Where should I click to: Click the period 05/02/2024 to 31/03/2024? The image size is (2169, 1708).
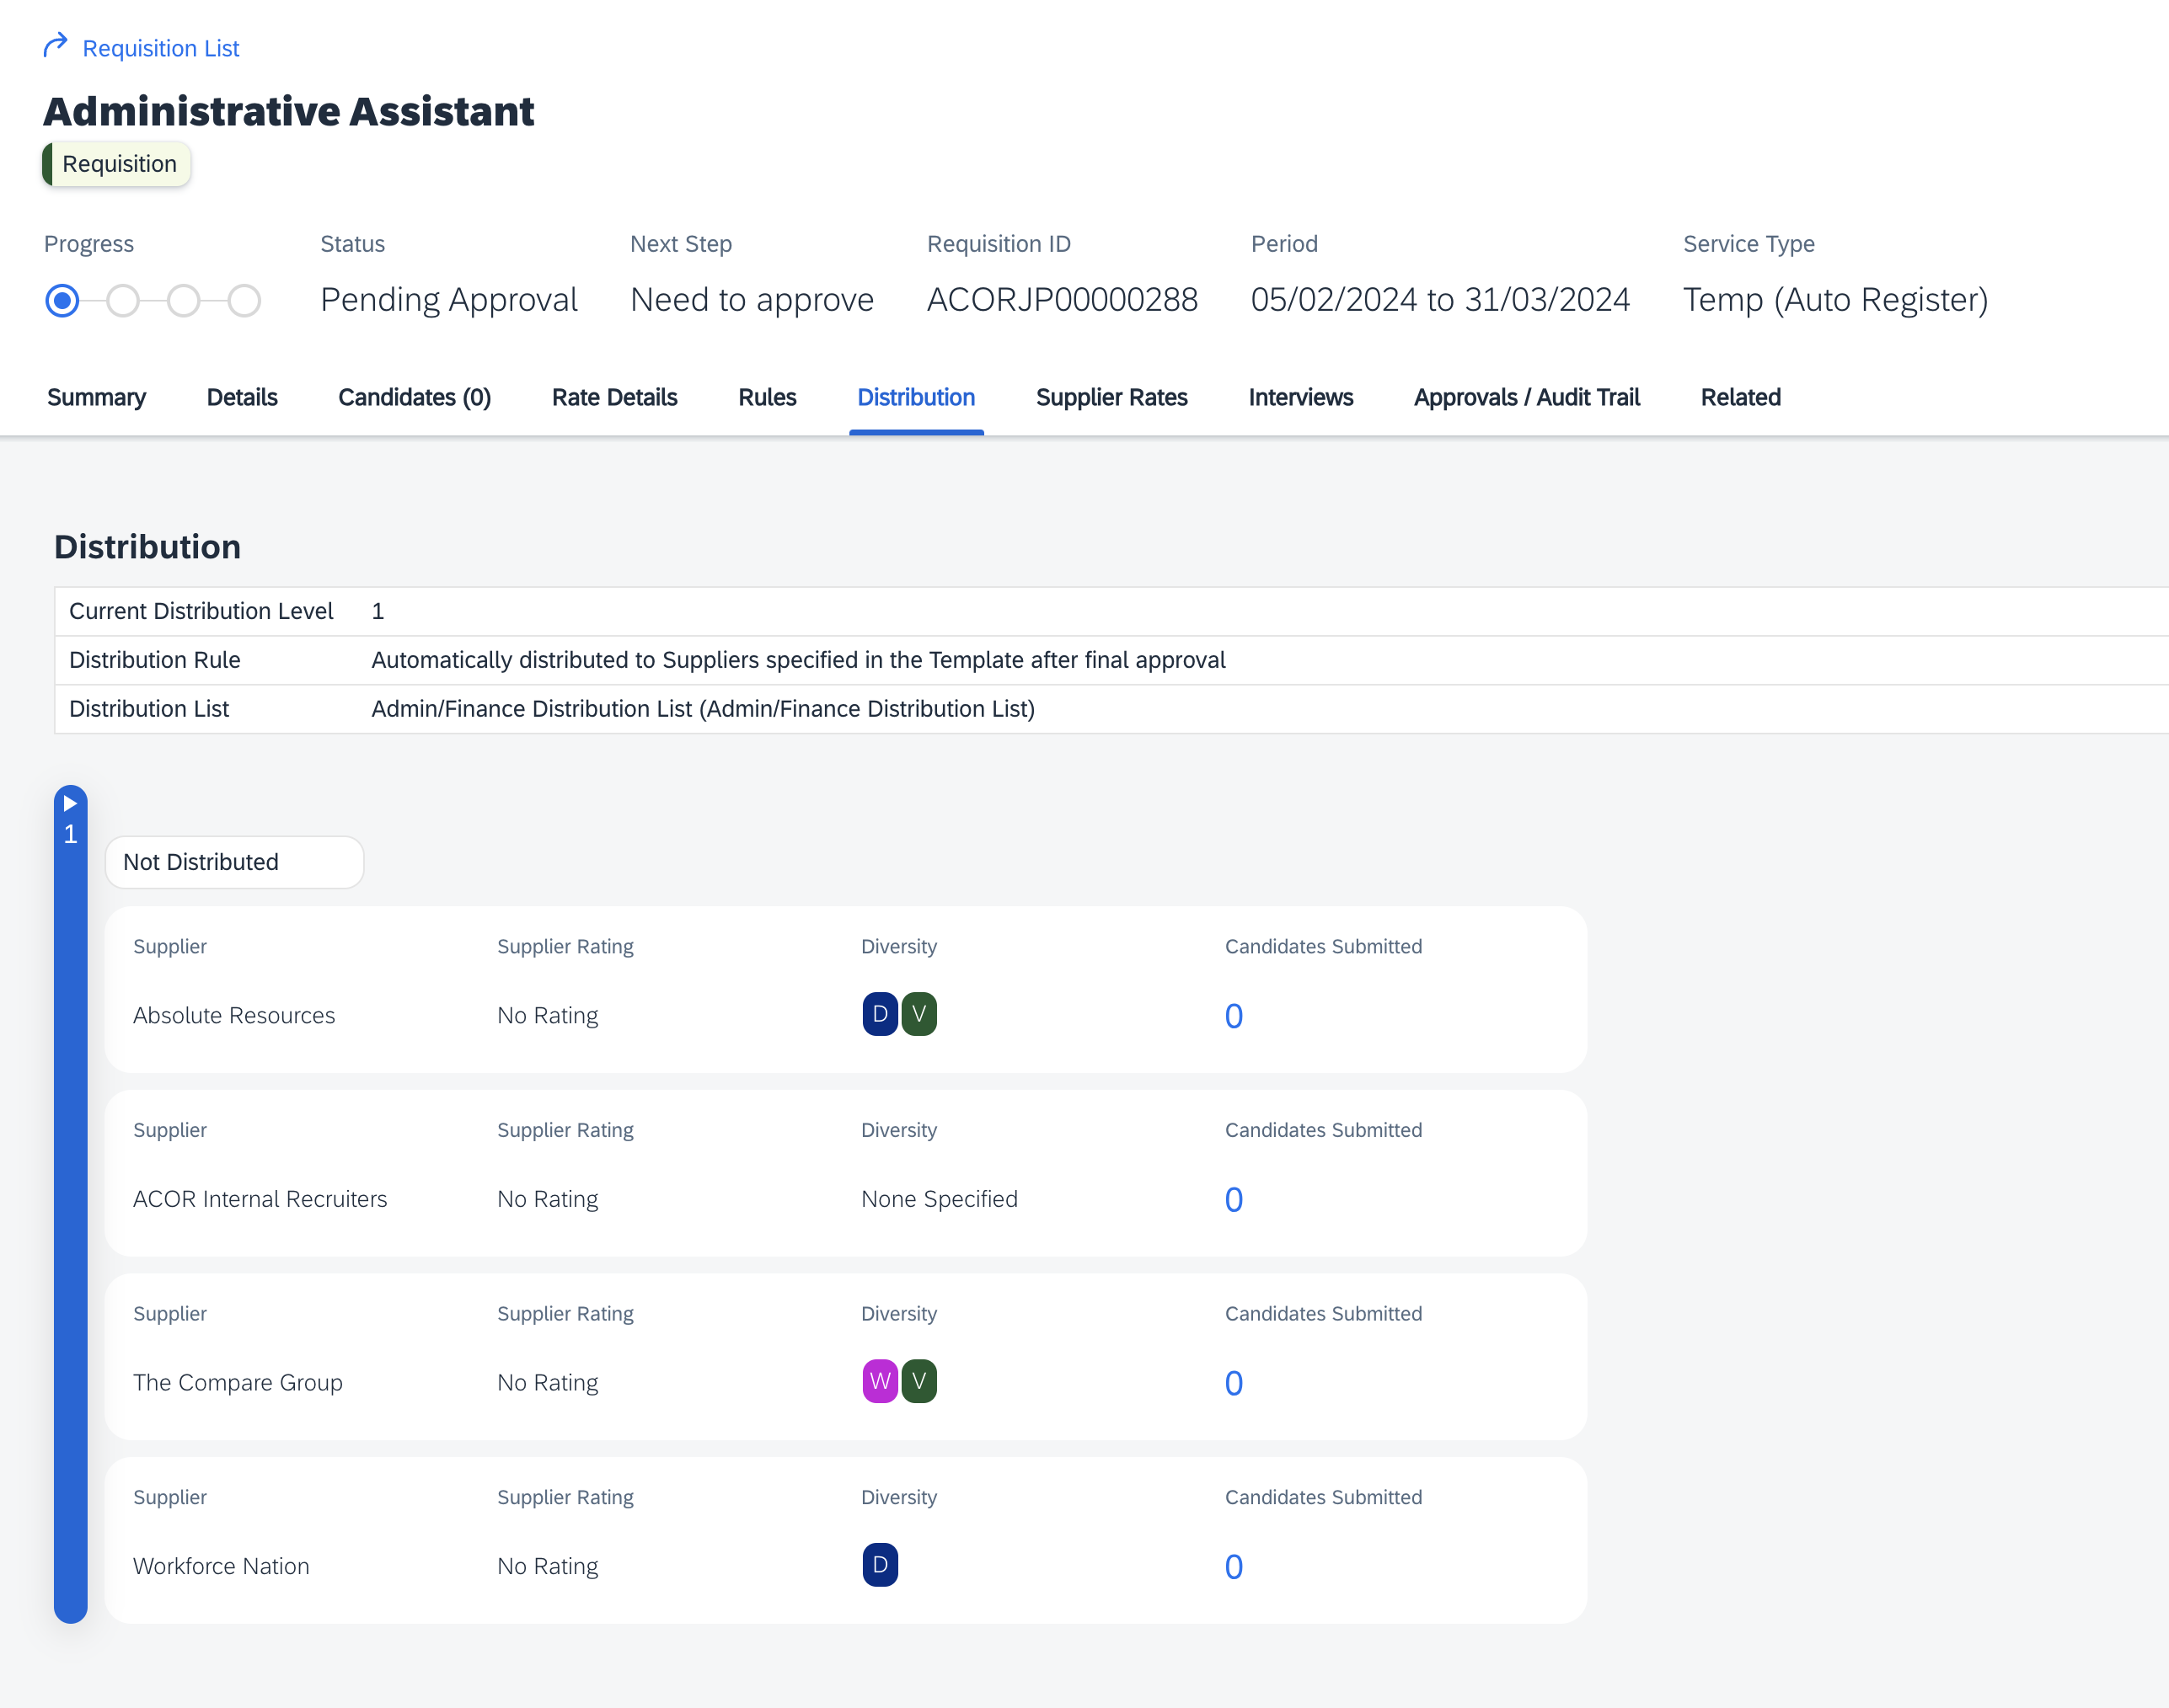[1441, 300]
